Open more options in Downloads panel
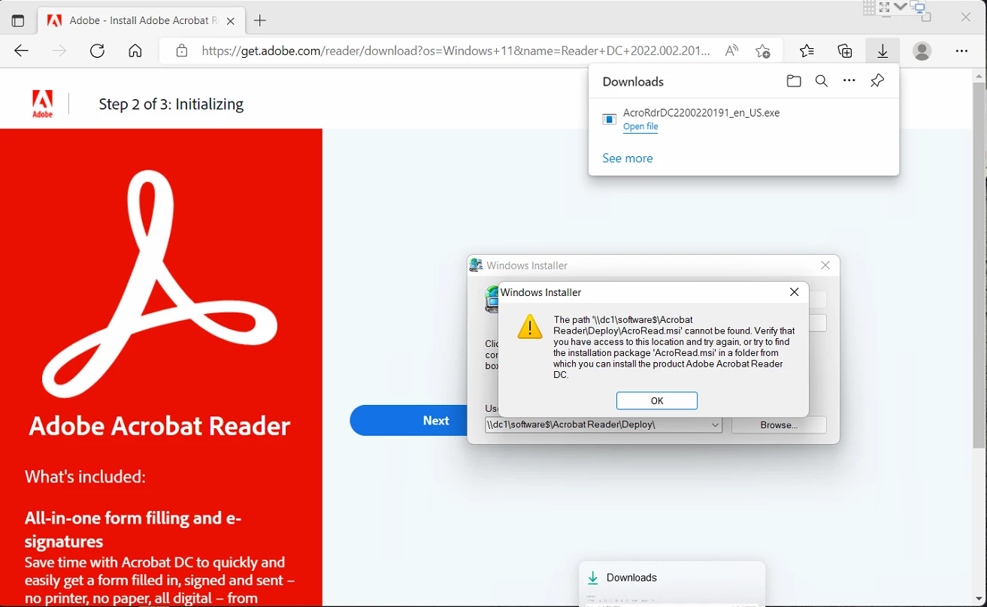The width and height of the screenshot is (987, 607). [849, 81]
